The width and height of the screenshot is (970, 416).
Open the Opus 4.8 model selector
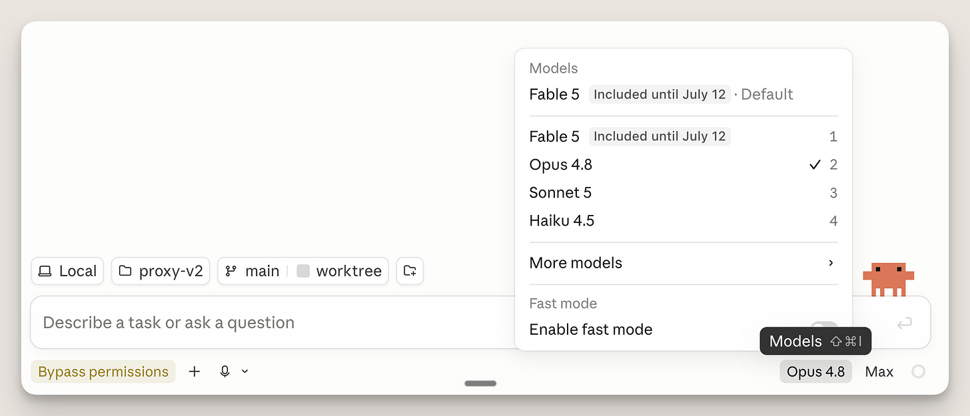pyautogui.click(x=815, y=371)
